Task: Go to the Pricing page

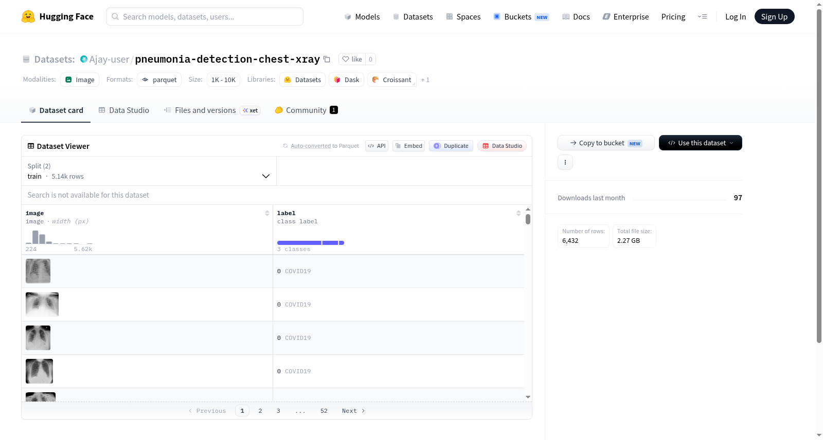Action: 673,16
